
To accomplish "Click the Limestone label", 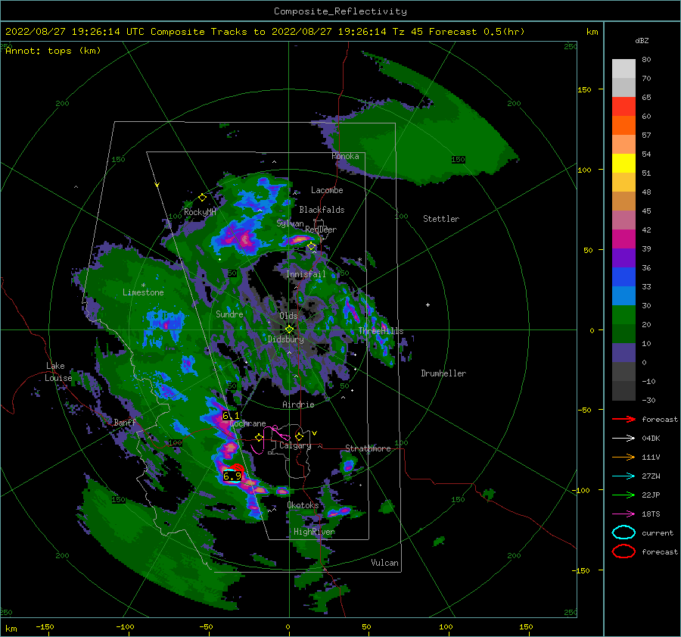I will coord(143,292).
